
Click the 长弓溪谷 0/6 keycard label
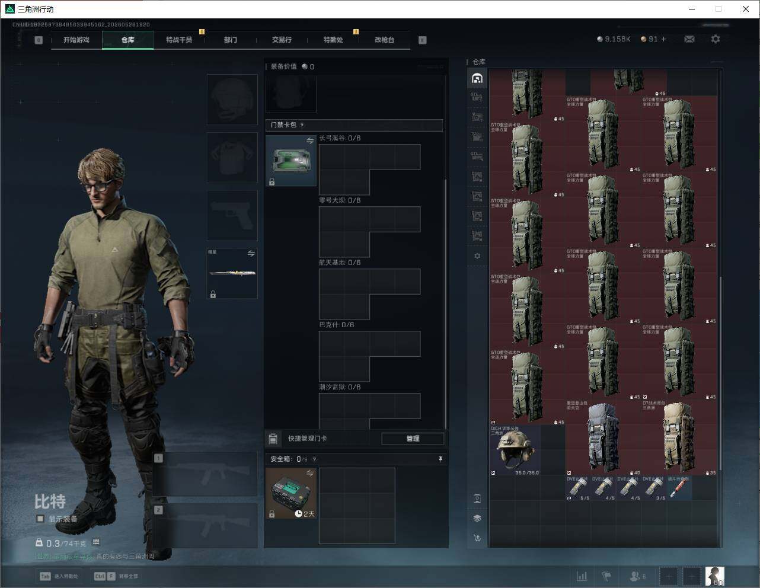click(x=340, y=138)
